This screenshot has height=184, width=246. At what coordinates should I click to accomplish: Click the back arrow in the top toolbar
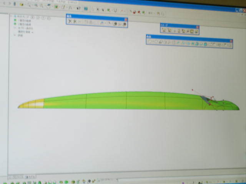point(4,3)
